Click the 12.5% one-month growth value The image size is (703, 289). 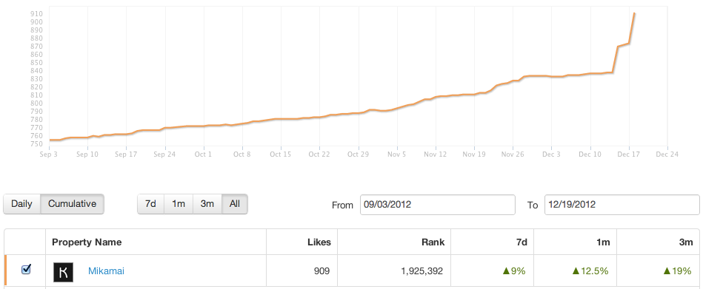[590, 271]
